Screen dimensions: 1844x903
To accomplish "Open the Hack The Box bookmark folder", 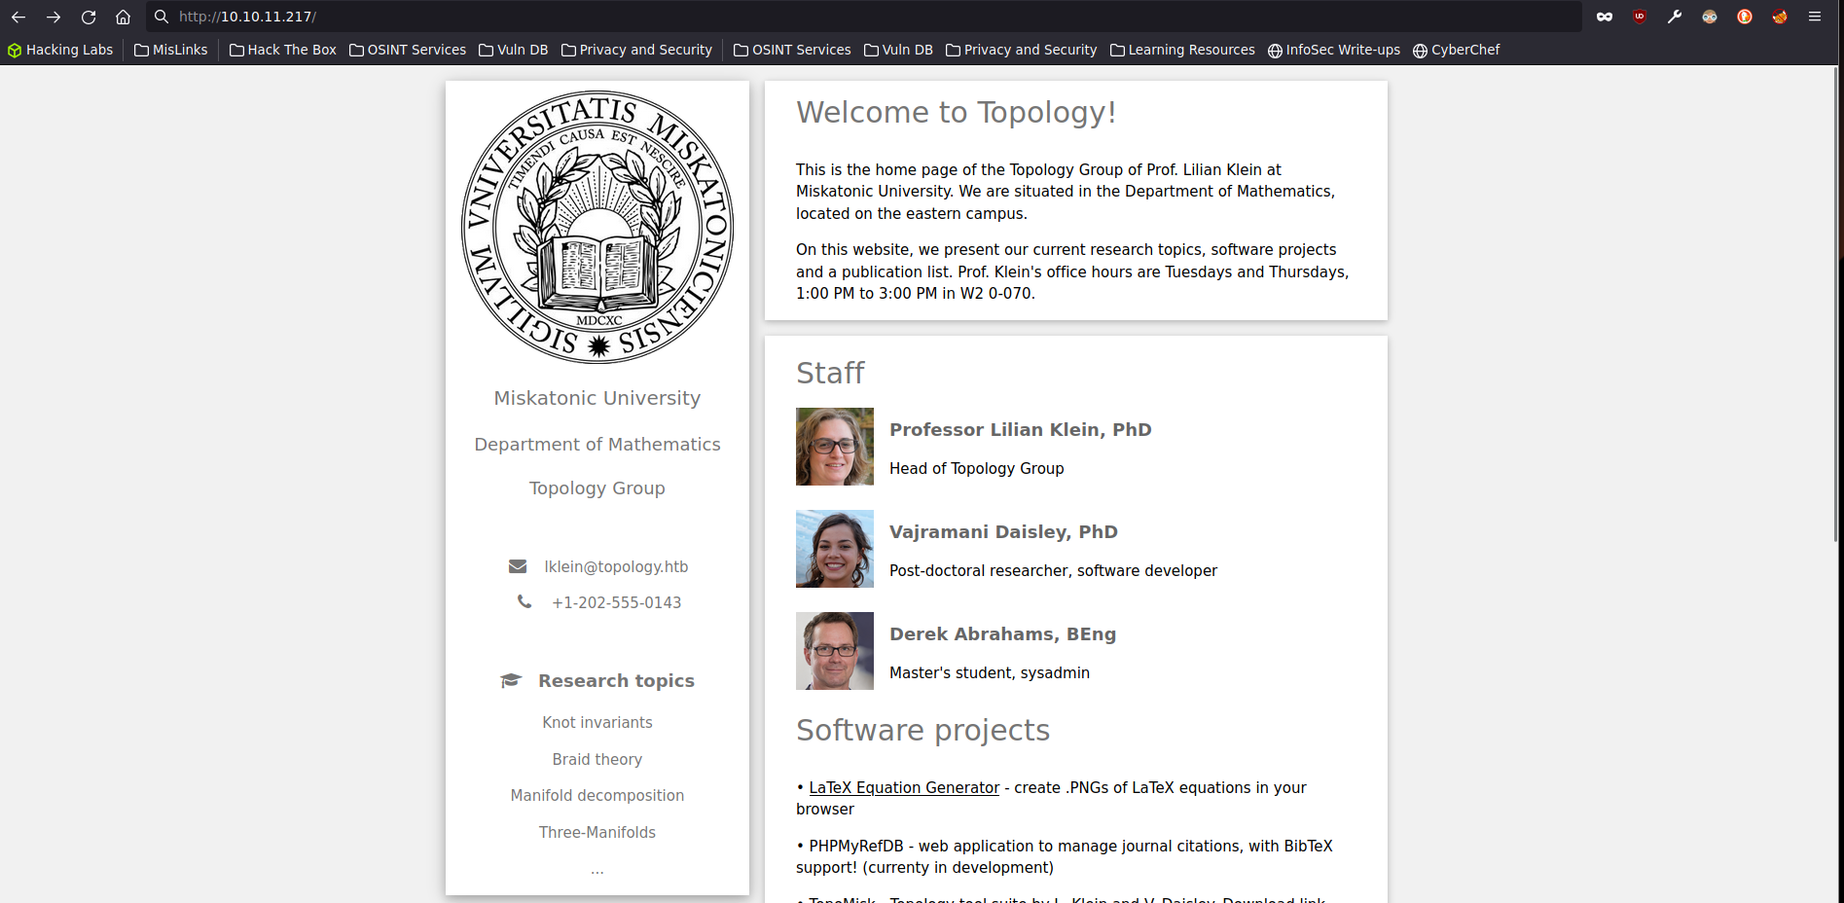I will [283, 50].
